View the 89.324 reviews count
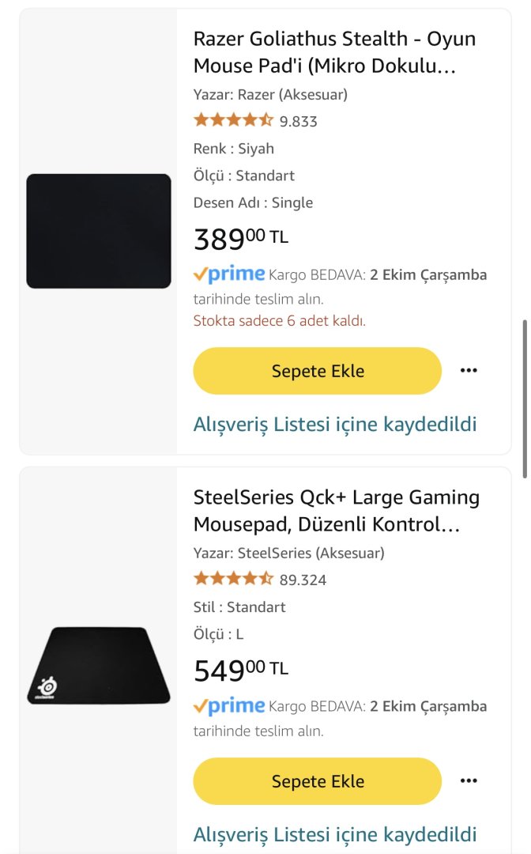The image size is (531, 854). tap(303, 580)
